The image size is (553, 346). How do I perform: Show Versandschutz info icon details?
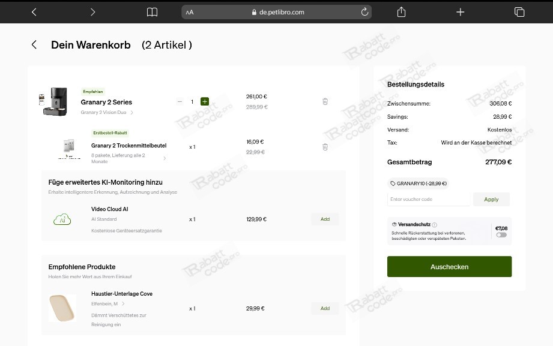click(x=435, y=225)
